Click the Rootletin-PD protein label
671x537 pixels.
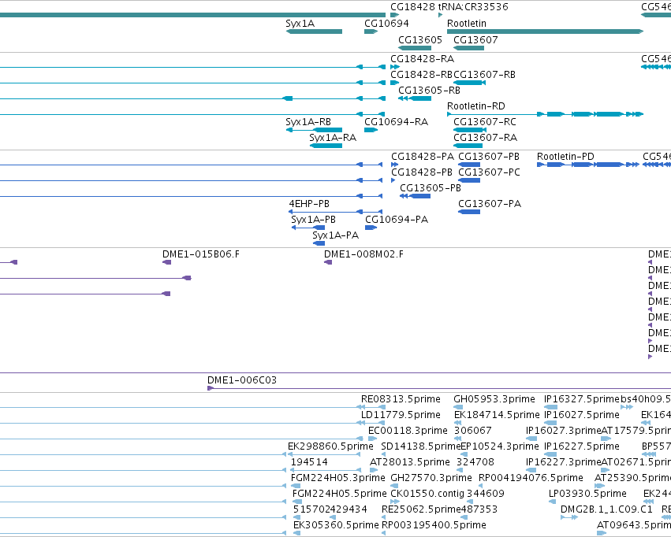[565, 157]
